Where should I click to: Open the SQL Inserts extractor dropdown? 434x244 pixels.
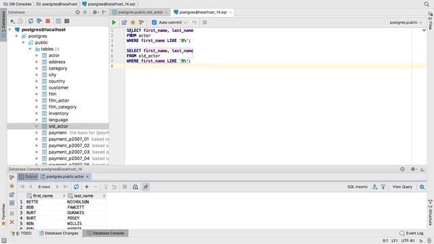(357, 187)
